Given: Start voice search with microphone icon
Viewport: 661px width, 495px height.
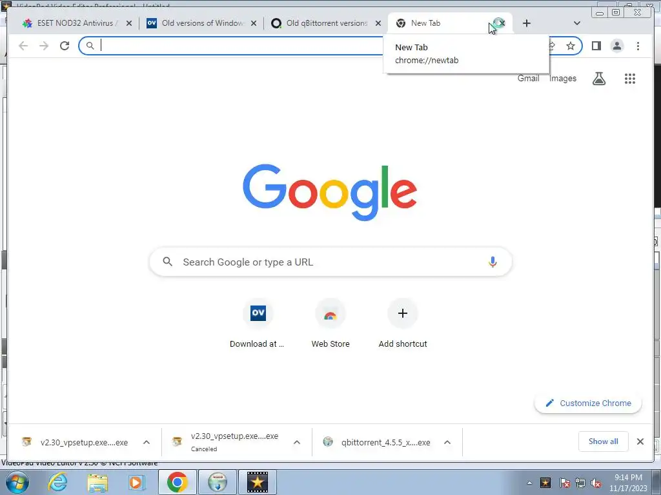Looking at the screenshot, I should pyautogui.click(x=493, y=262).
